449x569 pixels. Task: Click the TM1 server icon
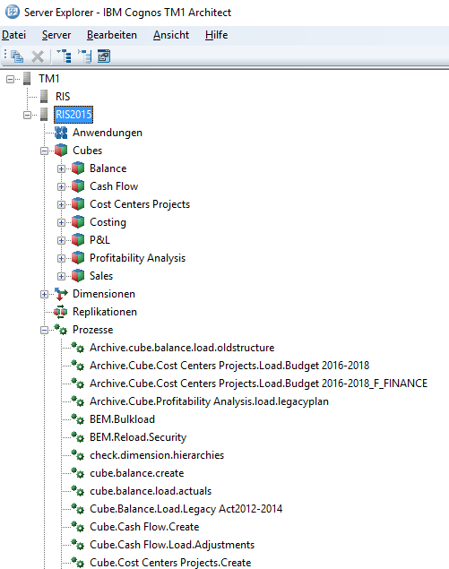point(27,78)
